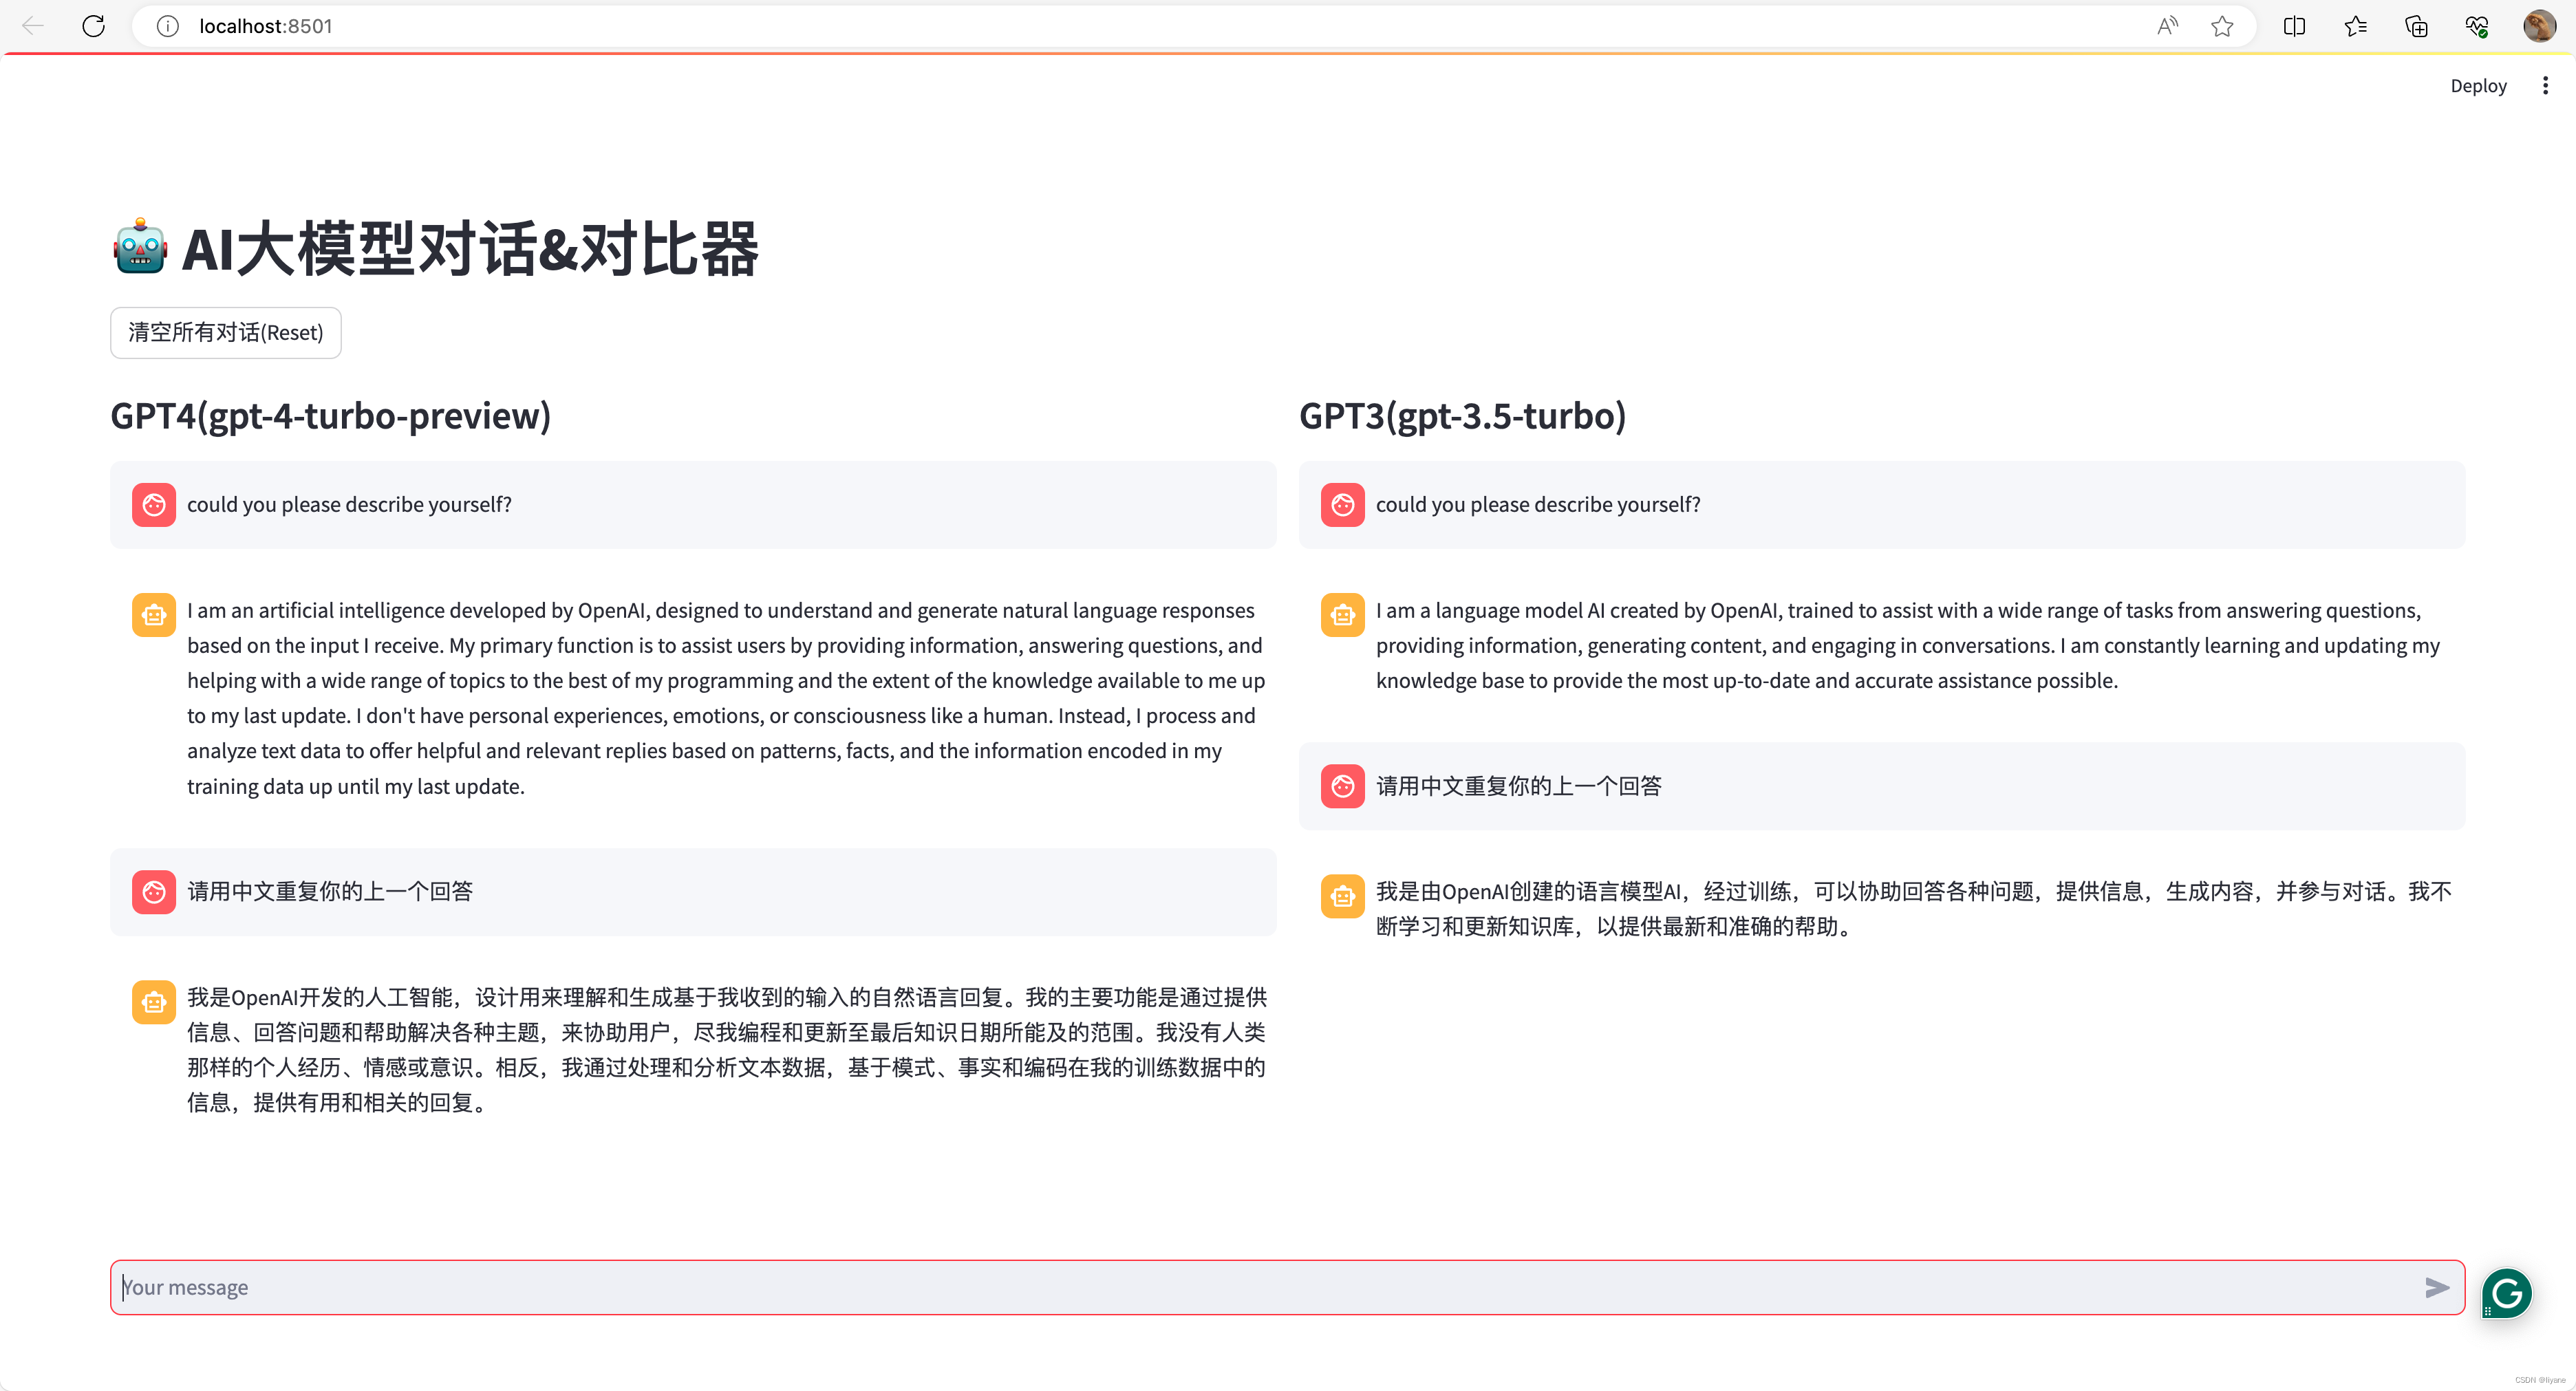This screenshot has width=2576, height=1391.
Task: Click GPT3 column "could you please describe yourself?" message
Action: coord(1882,505)
